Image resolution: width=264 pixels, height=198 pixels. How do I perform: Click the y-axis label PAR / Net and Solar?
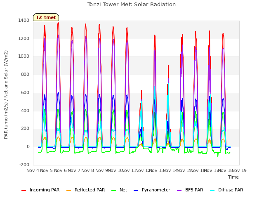[6, 94]
